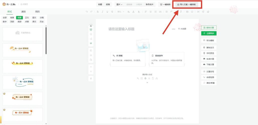
Task: Toggle underline formatting (U)
Action: coord(107,12)
